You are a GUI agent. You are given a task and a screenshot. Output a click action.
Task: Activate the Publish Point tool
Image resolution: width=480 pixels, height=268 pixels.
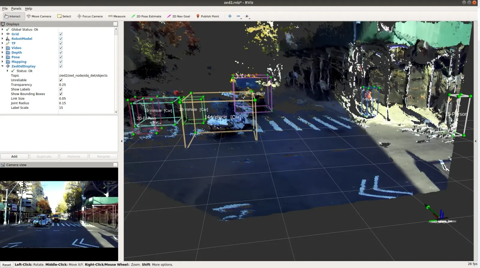208,16
